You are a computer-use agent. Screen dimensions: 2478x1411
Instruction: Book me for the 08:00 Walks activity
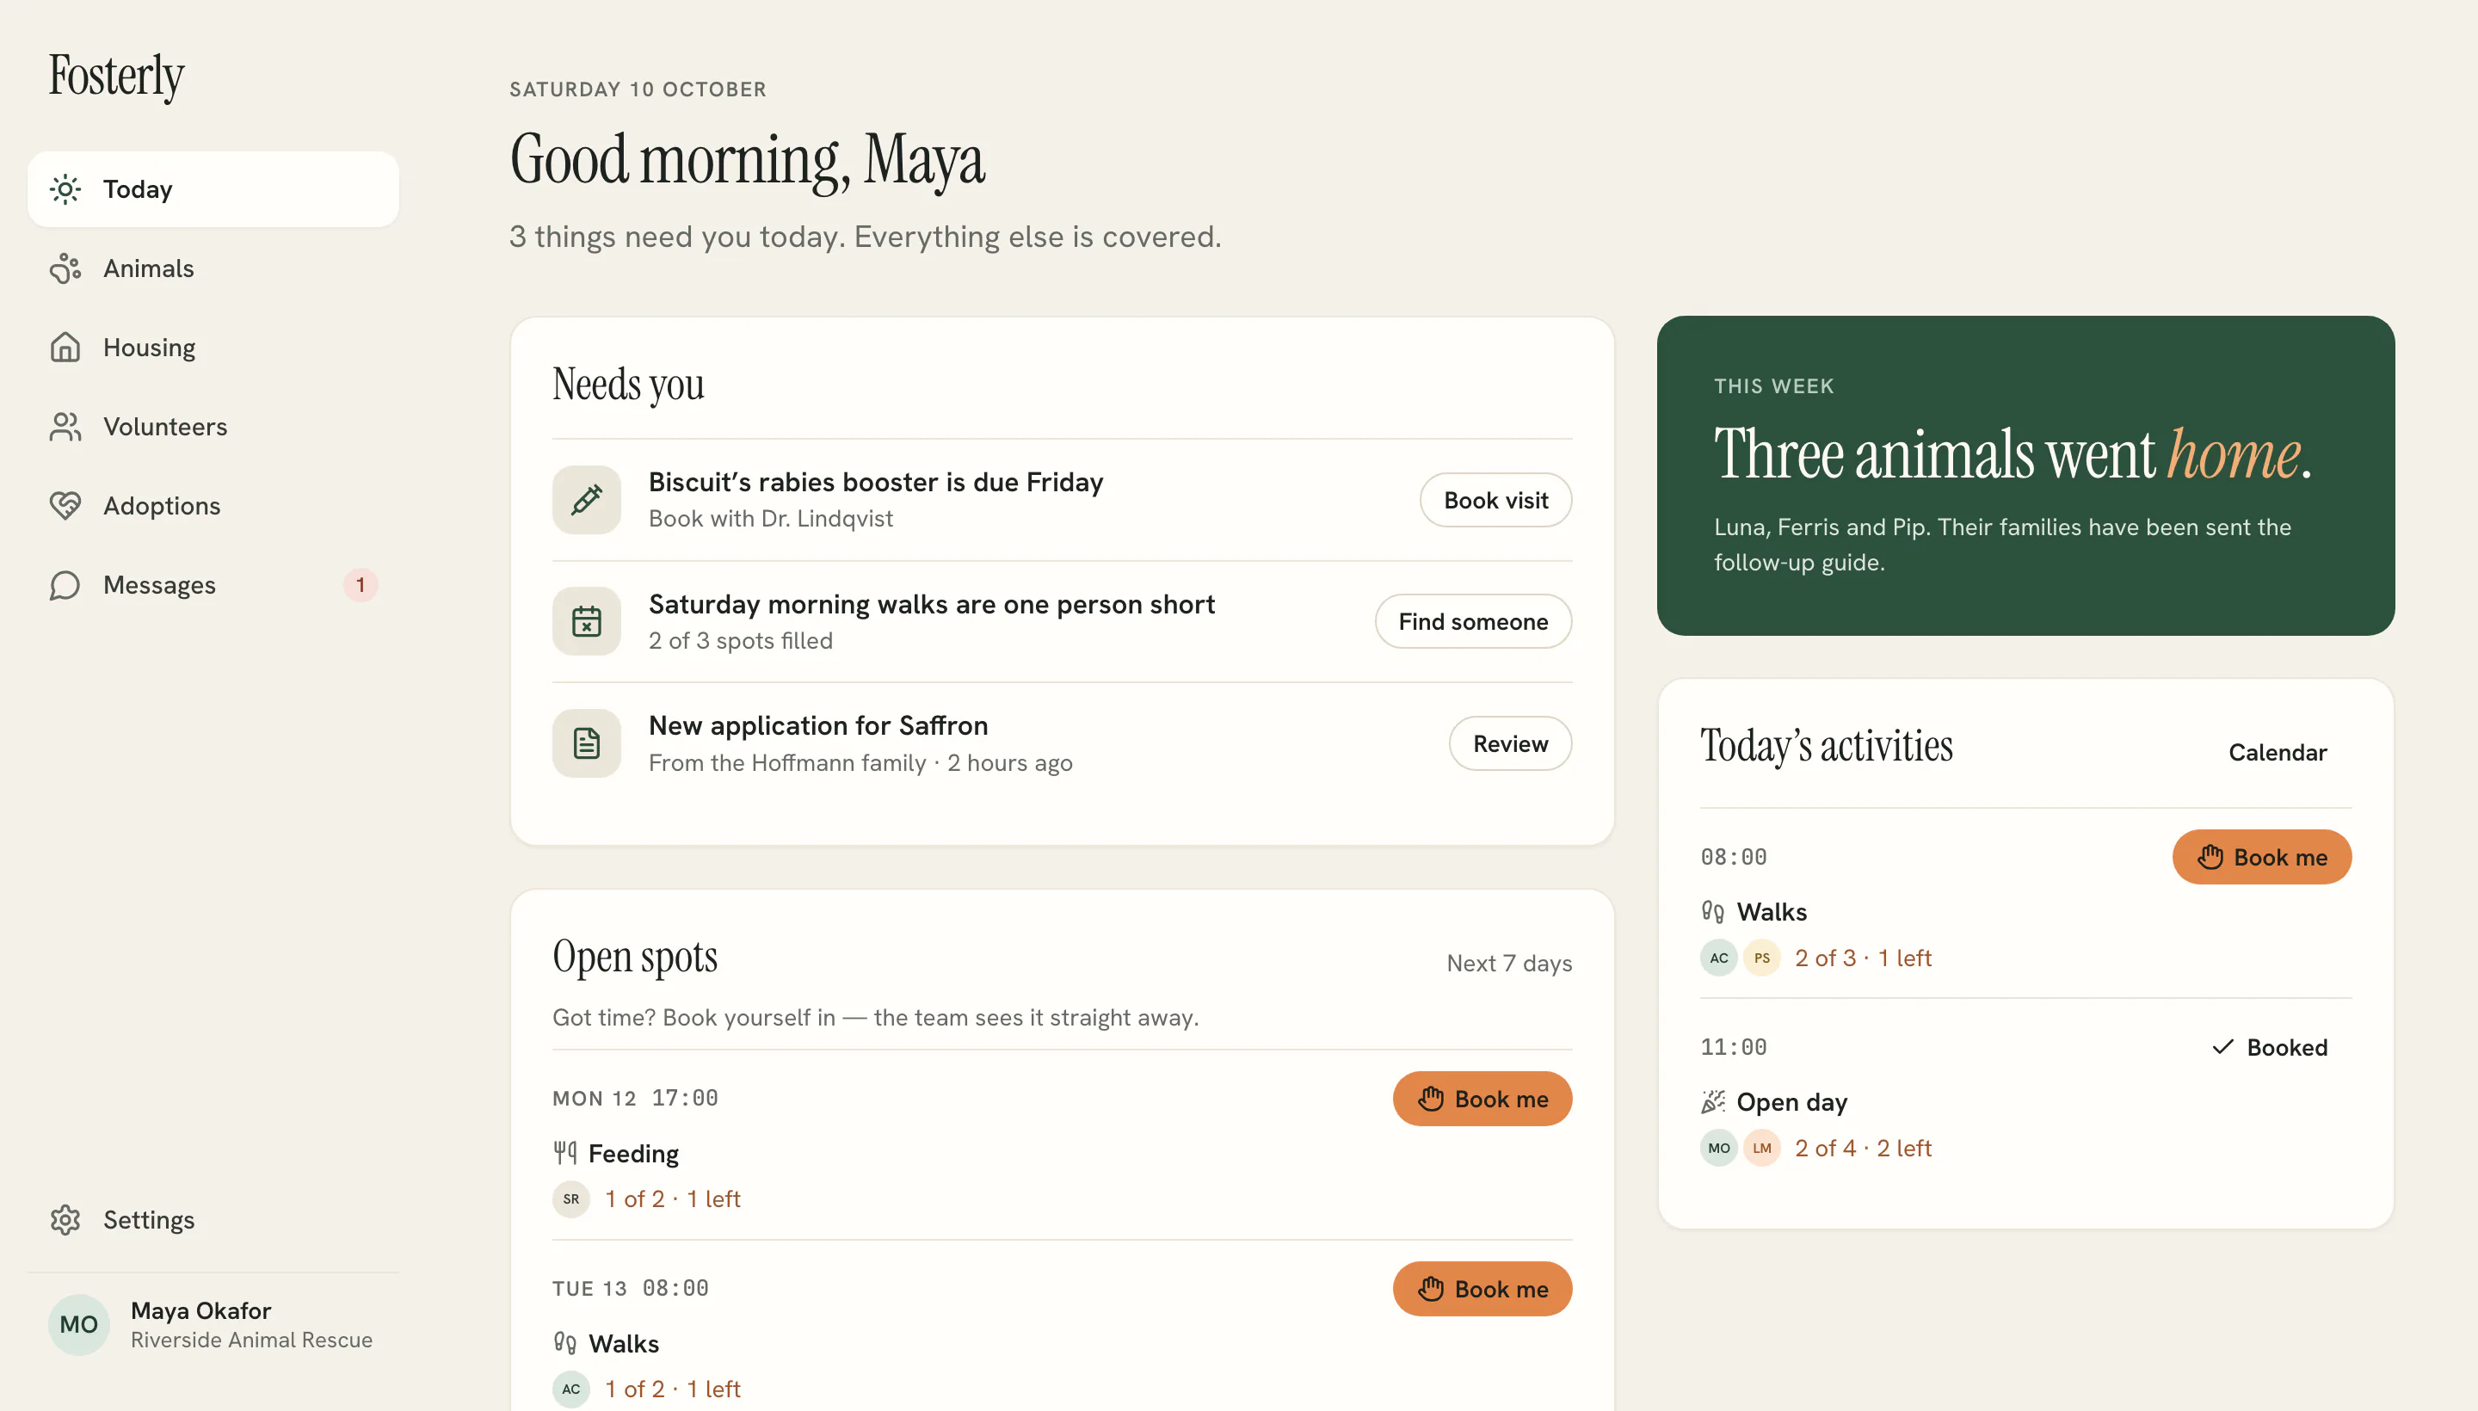tap(2261, 857)
